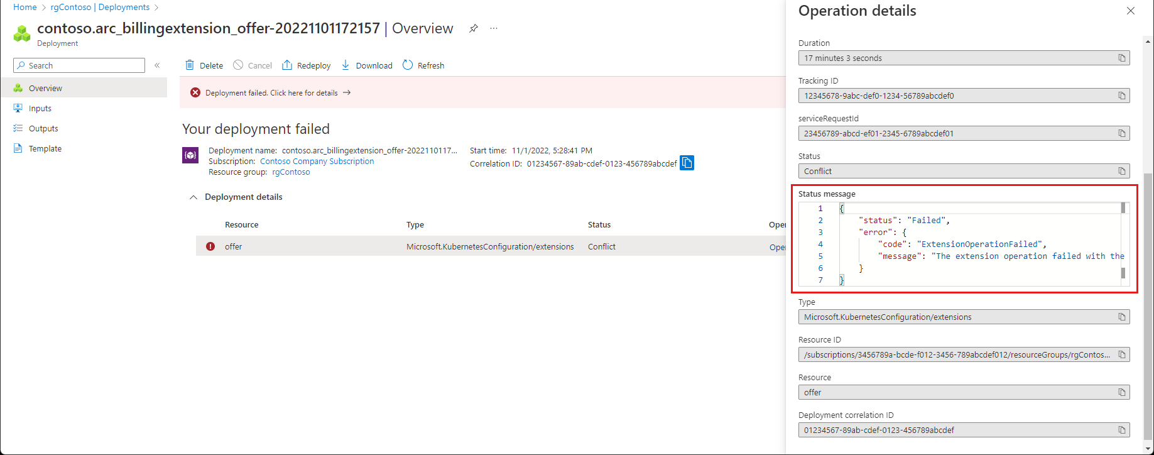1154x455 pixels.
Task: Open the Outputs menu item
Action: (x=43, y=129)
